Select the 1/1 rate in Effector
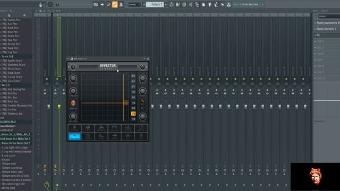340x191 pixels. click(133, 92)
